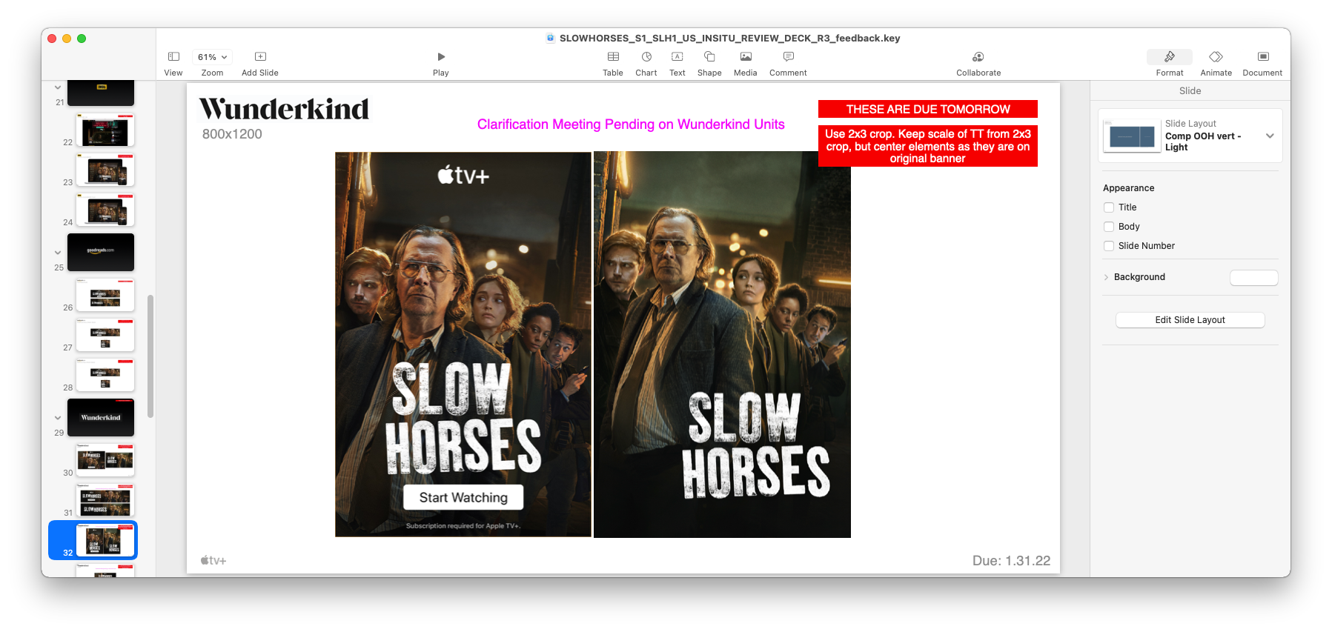Enable the Title checkbox

1109,207
